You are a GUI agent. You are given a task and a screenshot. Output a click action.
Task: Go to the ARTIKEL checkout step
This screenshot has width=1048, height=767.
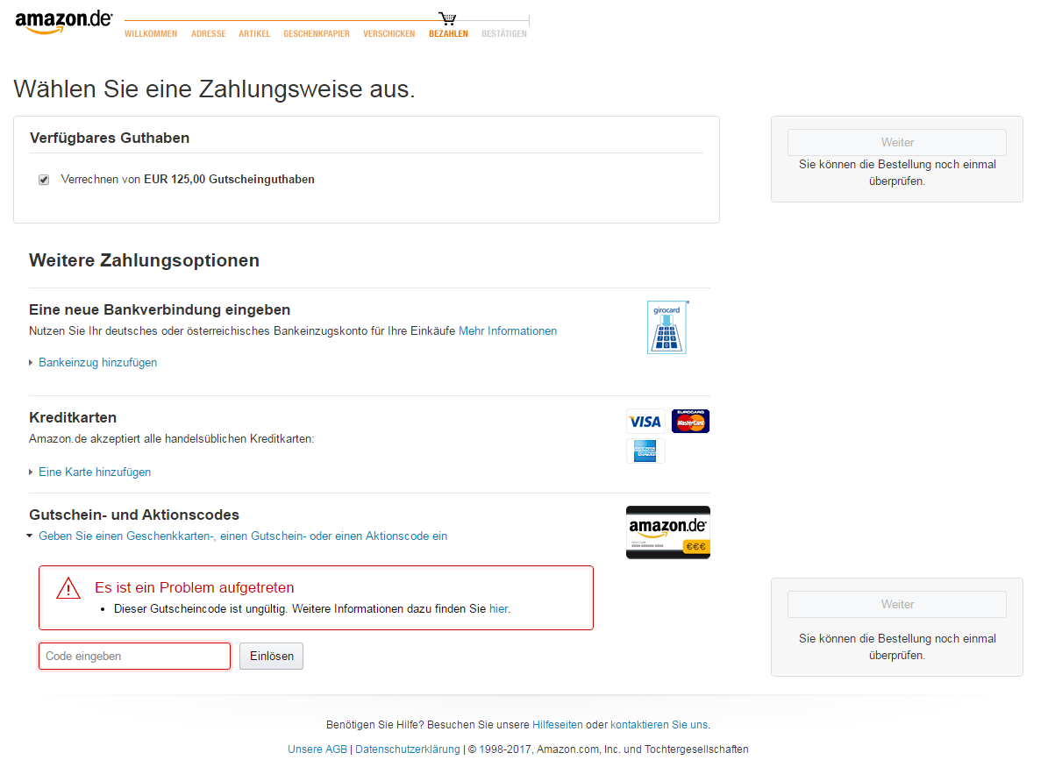254,34
